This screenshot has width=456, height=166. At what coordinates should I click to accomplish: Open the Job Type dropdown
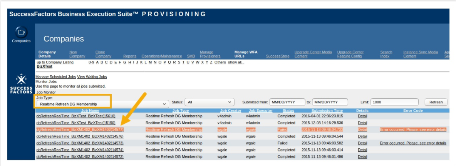[x=102, y=104]
